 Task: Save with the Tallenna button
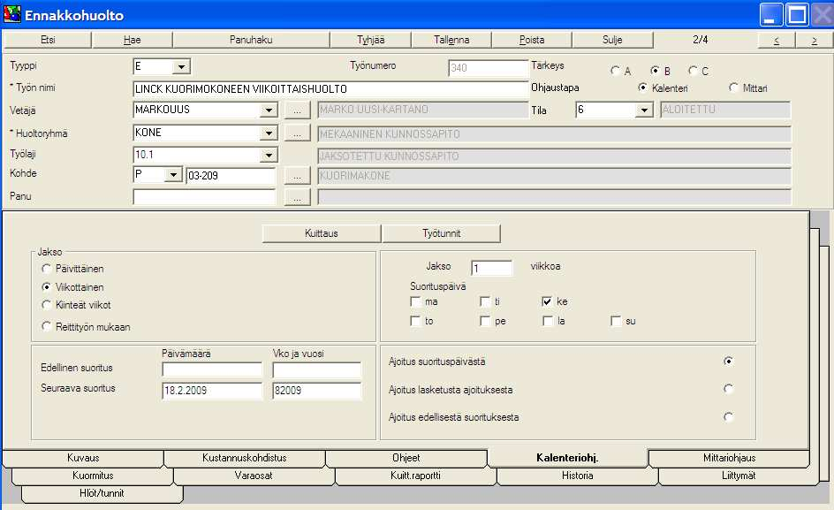click(451, 40)
